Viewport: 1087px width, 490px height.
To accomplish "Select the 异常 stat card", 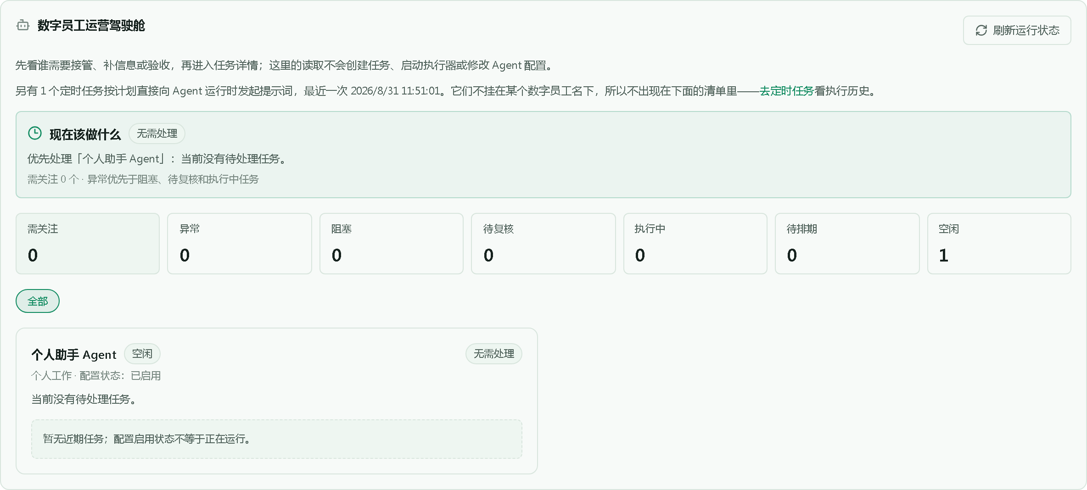I will click(x=240, y=244).
